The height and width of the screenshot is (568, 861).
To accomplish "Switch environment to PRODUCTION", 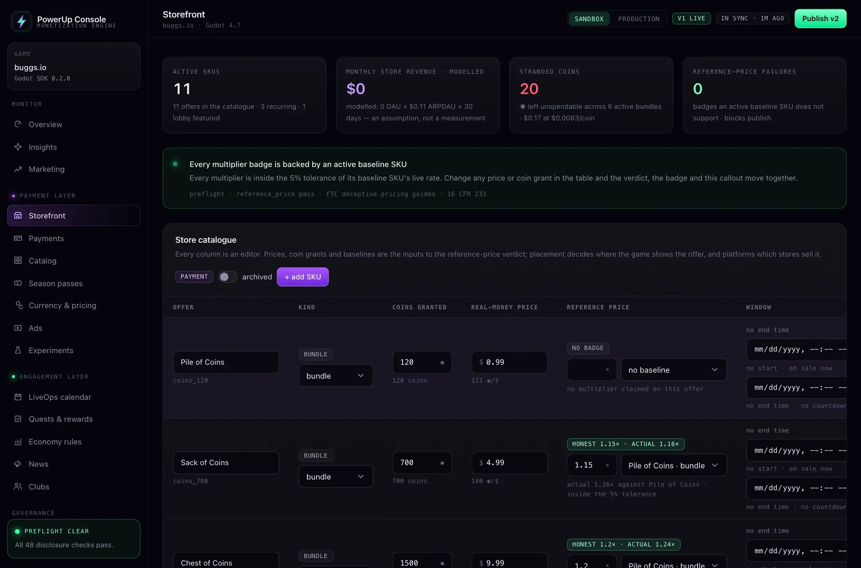I will (639, 19).
